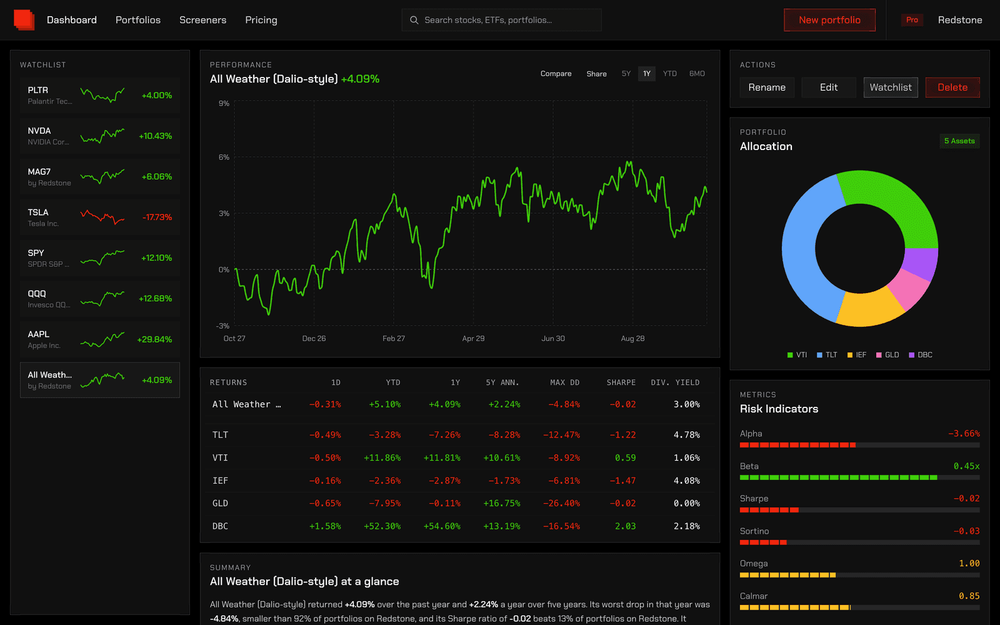Click the New portfolio button

click(829, 20)
